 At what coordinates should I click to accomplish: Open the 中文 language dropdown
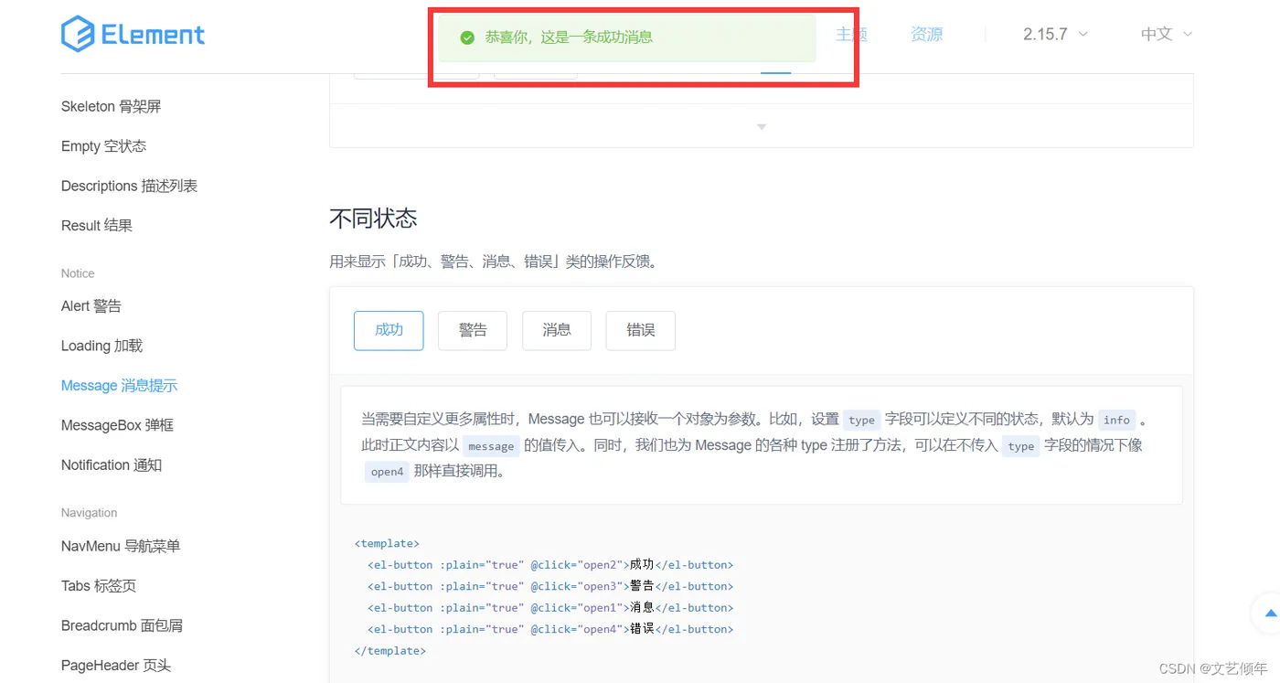coord(1165,34)
